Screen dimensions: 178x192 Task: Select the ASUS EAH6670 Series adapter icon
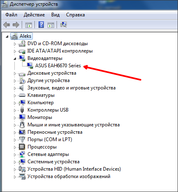tap(30, 66)
